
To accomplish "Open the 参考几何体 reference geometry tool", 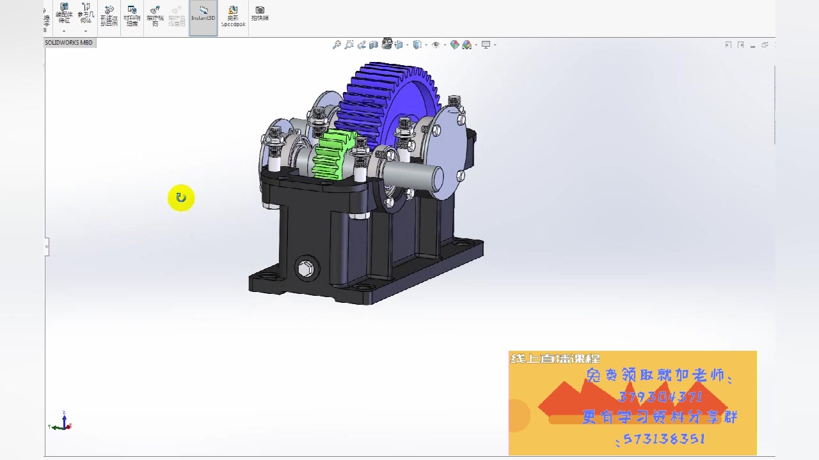I will click(x=85, y=13).
